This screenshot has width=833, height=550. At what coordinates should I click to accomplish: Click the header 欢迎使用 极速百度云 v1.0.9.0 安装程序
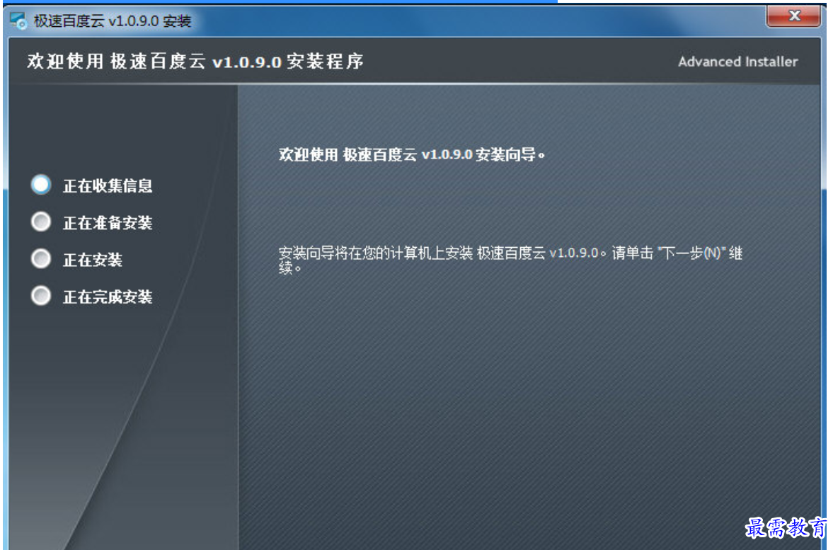(195, 62)
